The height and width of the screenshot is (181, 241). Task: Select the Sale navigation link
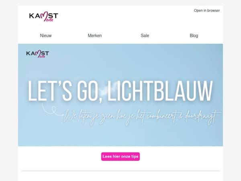pos(145,35)
